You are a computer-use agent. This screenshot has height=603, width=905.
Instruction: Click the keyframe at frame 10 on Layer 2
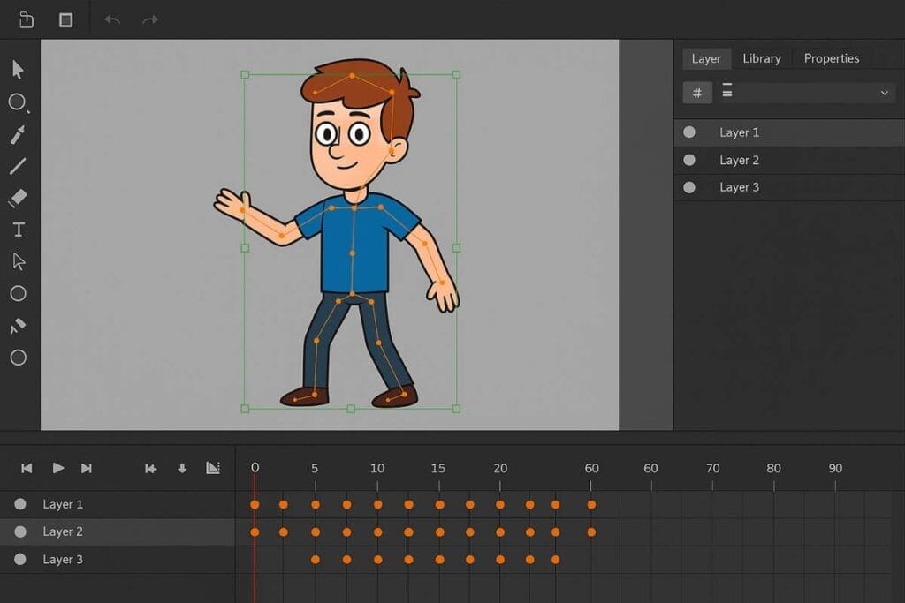(377, 531)
